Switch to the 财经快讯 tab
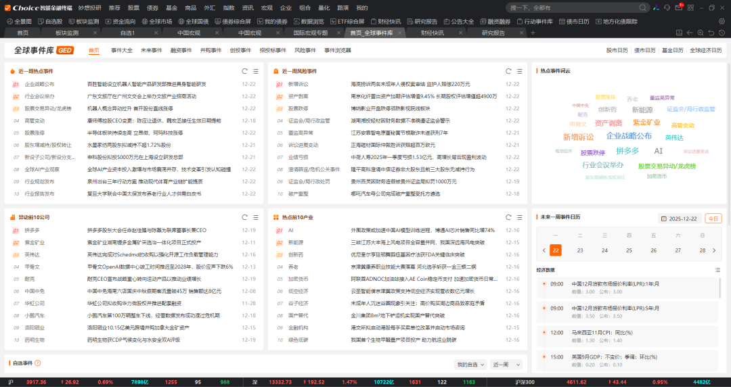 click(432, 32)
